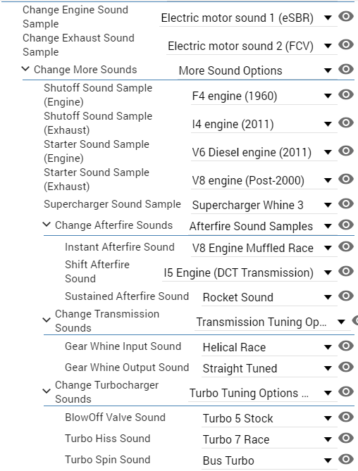
Task: Open the Straight Tuned dropdown arrow
Action: click(x=328, y=369)
